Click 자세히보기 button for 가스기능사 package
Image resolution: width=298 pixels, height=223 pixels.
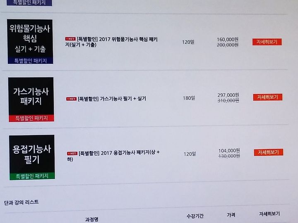(x=268, y=97)
